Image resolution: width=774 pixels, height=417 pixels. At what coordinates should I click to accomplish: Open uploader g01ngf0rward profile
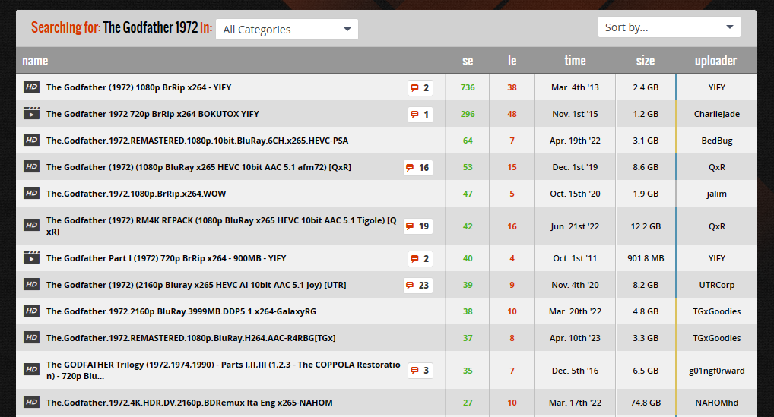pos(717,371)
